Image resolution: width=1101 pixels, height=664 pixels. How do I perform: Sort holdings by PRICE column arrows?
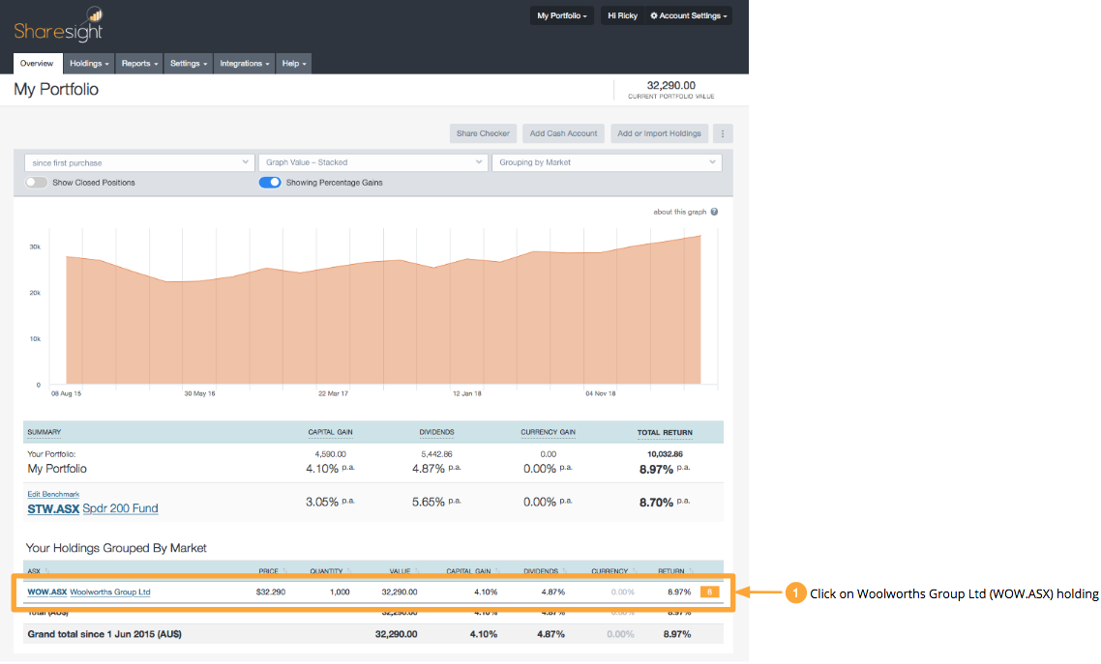click(x=284, y=571)
